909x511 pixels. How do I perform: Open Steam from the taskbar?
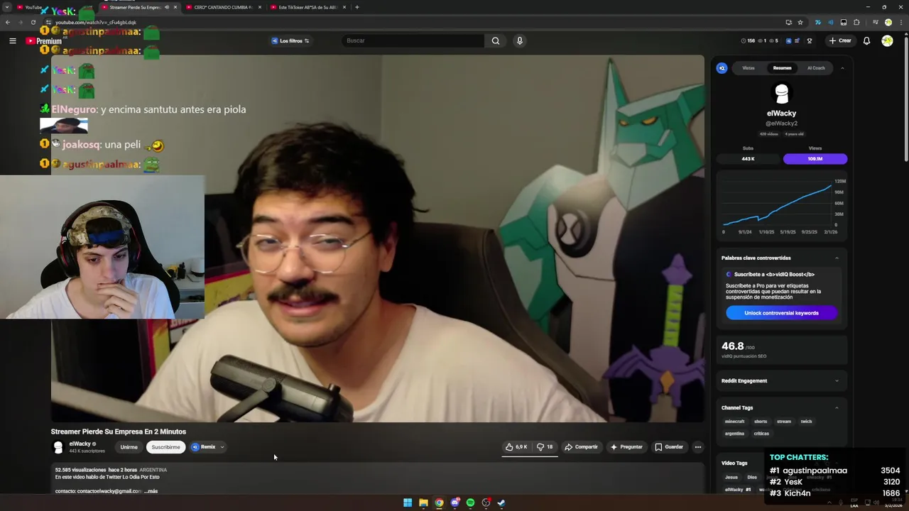[x=501, y=502]
